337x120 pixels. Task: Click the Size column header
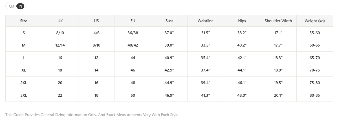(24, 21)
